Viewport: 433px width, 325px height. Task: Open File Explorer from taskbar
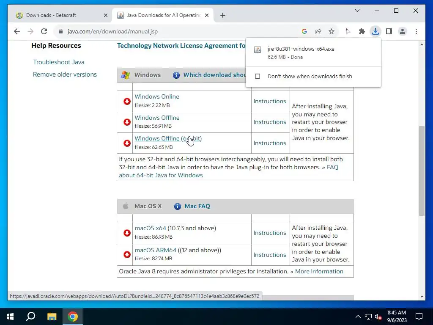point(52,317)
